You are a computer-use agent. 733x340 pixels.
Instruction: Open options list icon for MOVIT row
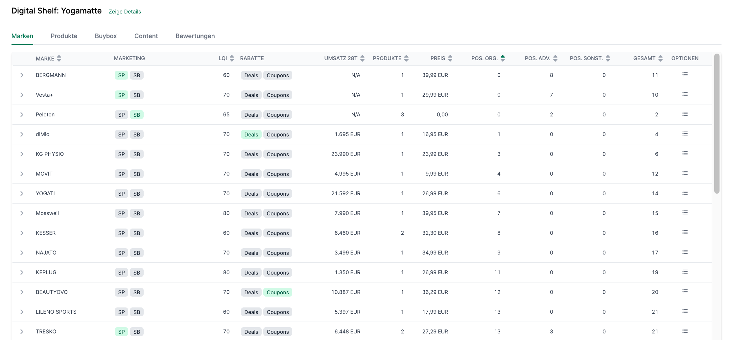(685, 173)
